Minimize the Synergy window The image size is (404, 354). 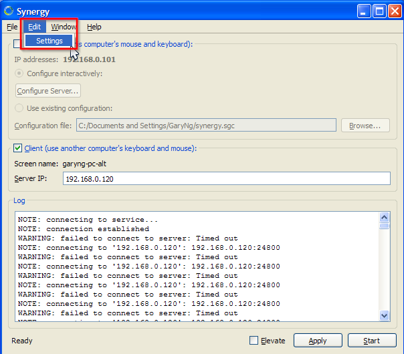click(x=364, y=11)
